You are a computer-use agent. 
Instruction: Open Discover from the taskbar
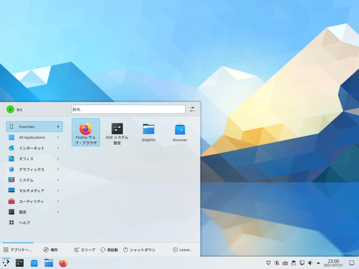coord(34,262)
